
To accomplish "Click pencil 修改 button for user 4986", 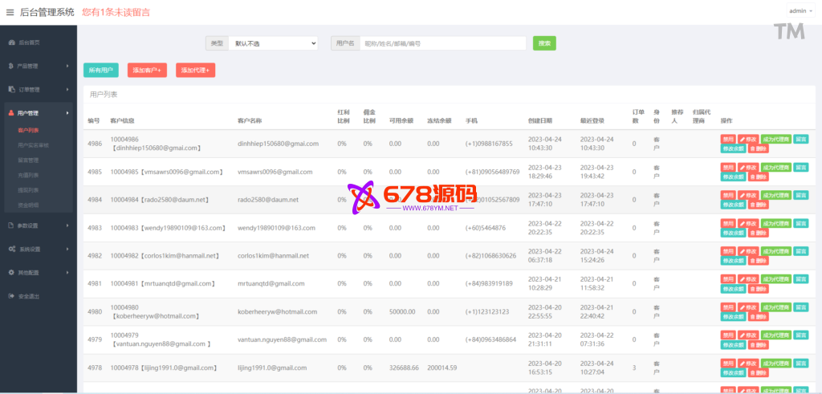I will coord(748,139).
